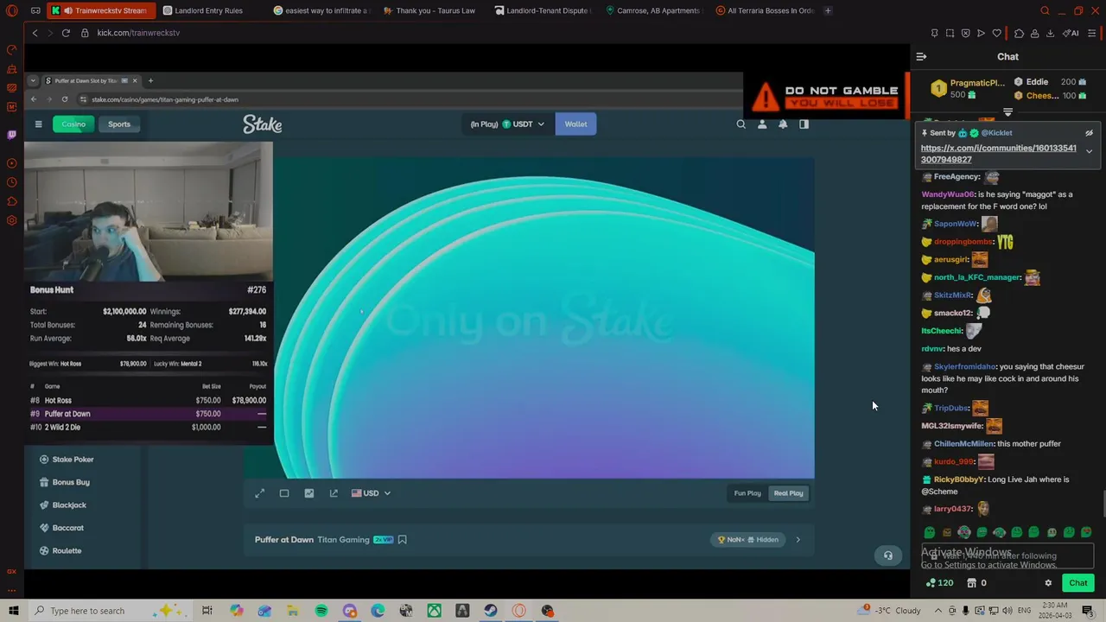1106x622 pixels.
Task: Unpin the pinned chat message
Action: pos(1089,133)
